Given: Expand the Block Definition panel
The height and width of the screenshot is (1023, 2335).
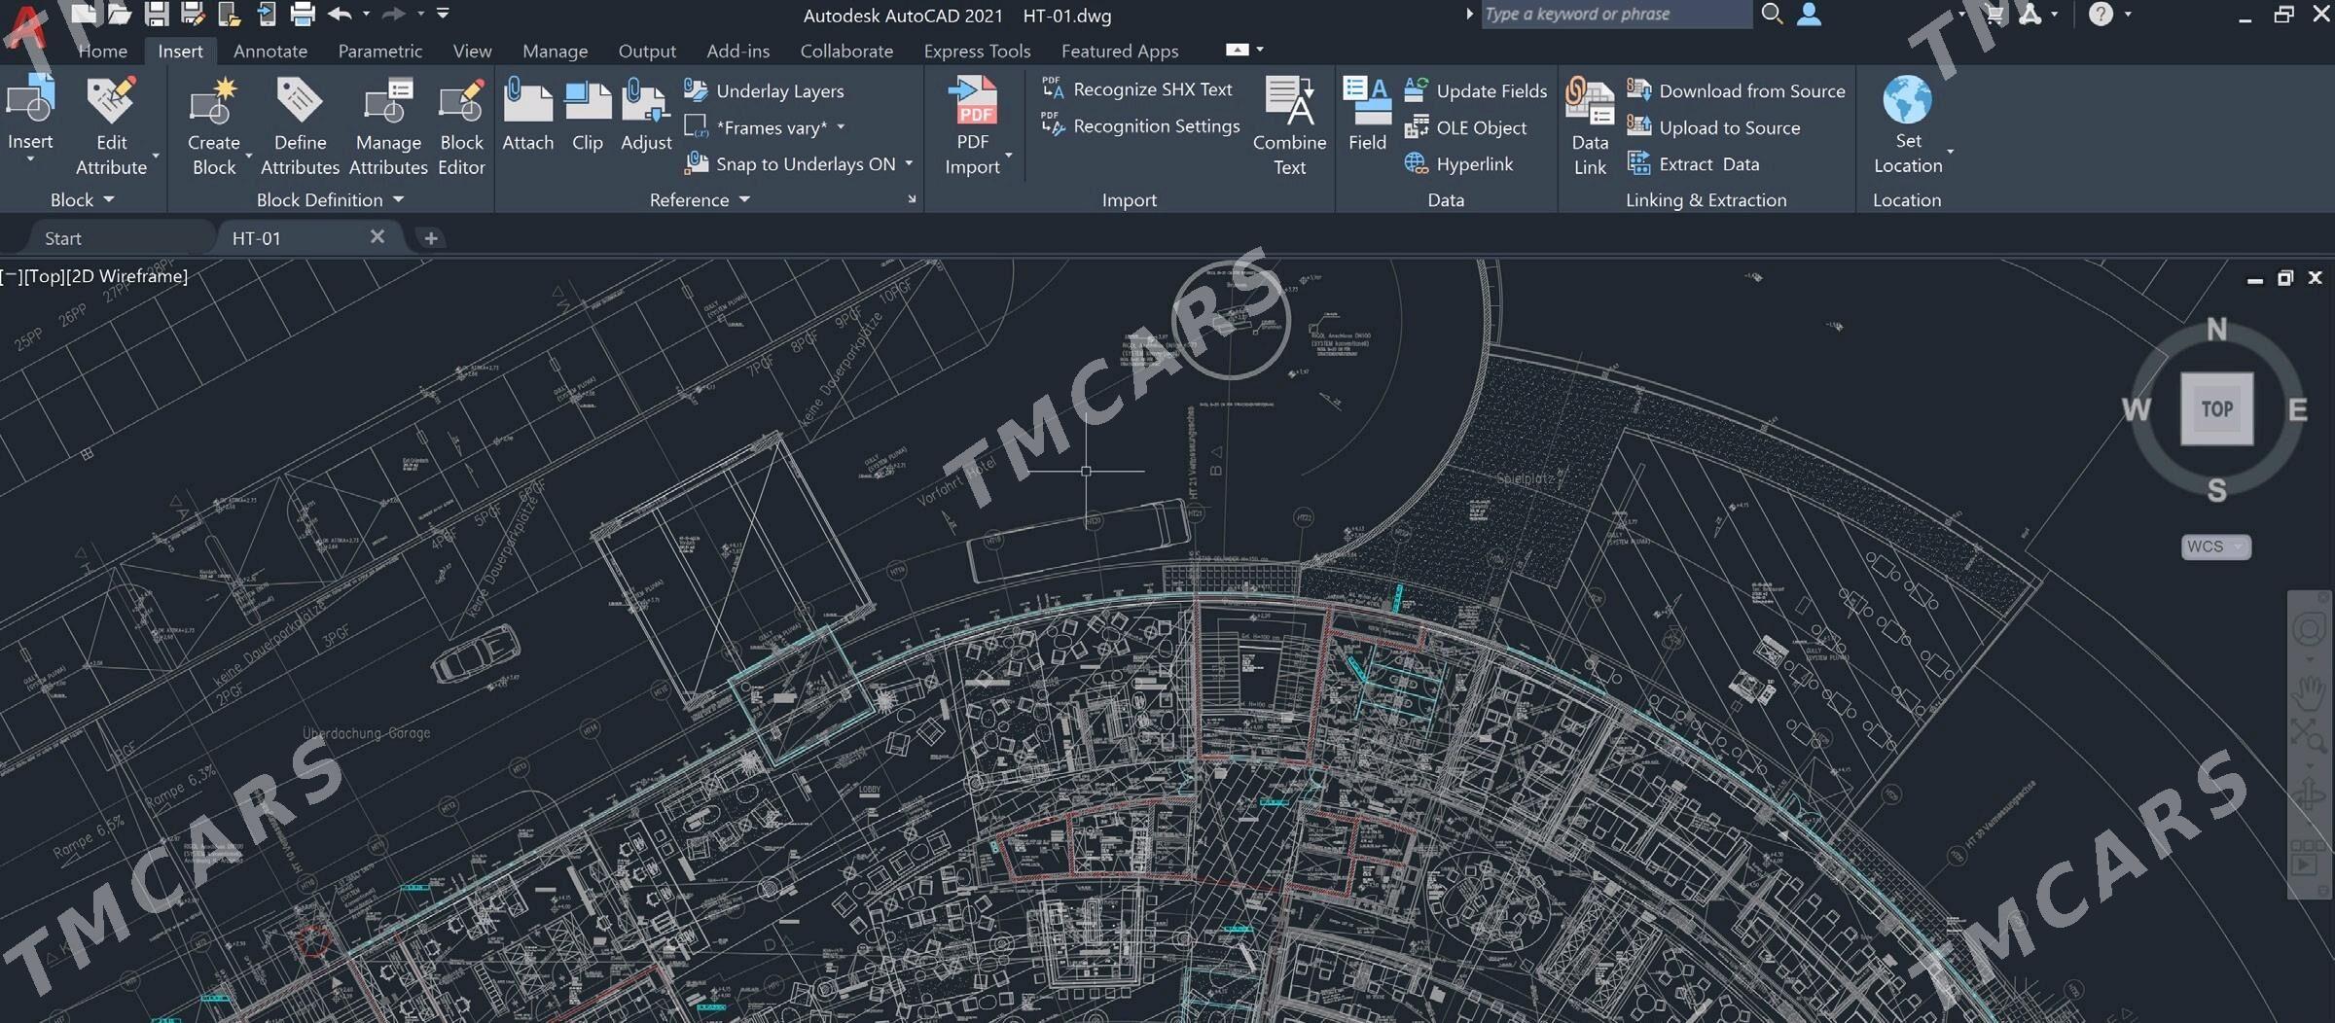Looking at the screenshot, I should pyautogui.click(x=330, y=199).
